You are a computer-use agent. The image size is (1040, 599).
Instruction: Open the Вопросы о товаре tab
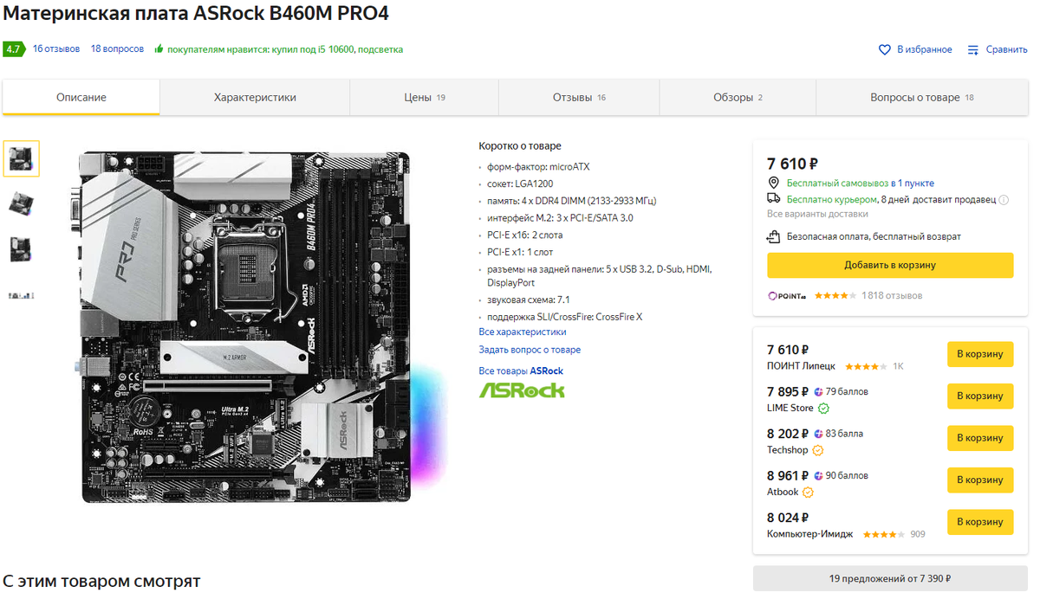click(x=922, y=98)
